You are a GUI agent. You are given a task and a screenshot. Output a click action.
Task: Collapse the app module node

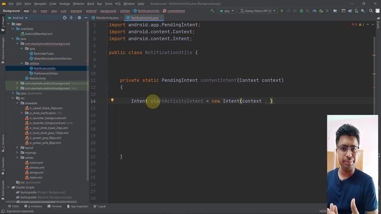[9, 24]
